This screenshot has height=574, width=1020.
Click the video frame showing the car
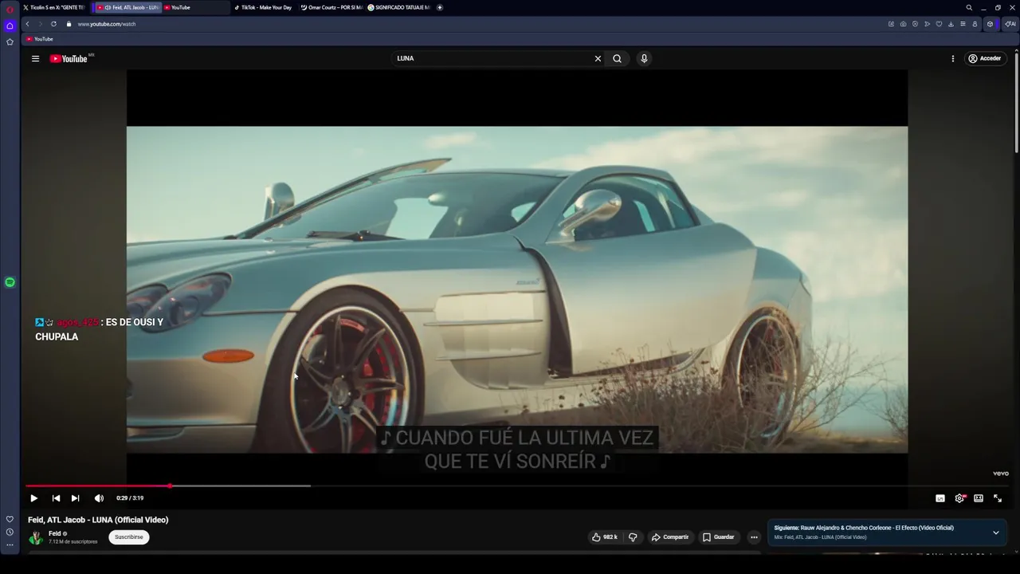[516, 289]
